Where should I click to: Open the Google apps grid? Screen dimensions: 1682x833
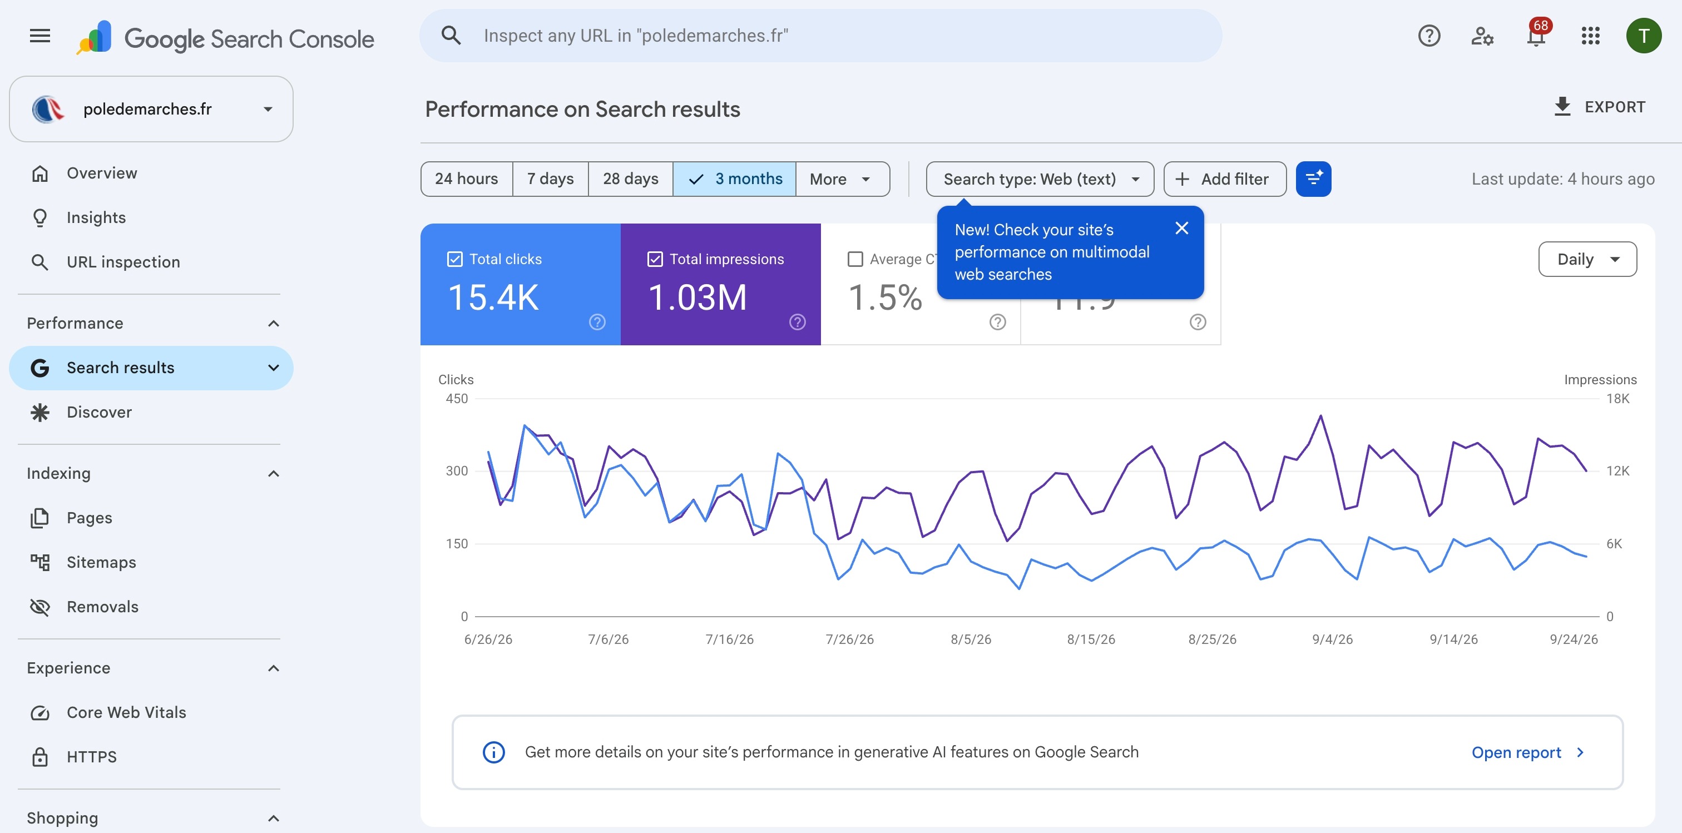pyautogui.click(x=1590, y=36)
